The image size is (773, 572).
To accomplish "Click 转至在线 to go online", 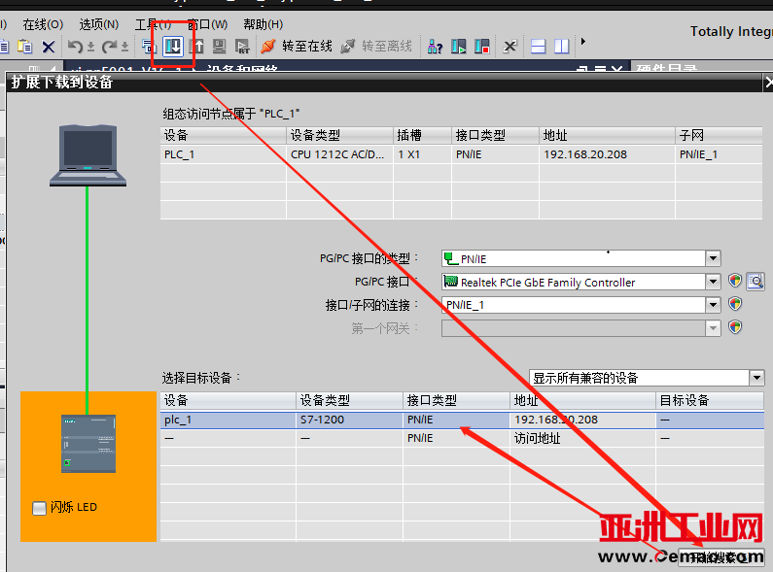I will [297, 47].
